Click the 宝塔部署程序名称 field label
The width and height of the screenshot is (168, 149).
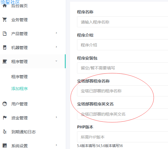click(93, 81)
